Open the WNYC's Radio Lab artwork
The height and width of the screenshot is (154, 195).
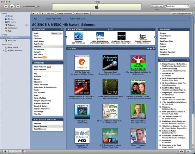click(82, 63)
